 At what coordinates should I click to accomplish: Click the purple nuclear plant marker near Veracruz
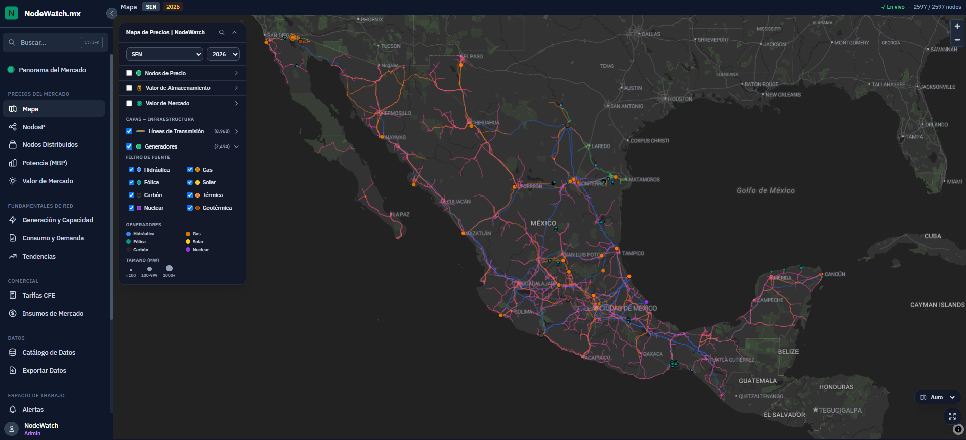pos(647,302)
